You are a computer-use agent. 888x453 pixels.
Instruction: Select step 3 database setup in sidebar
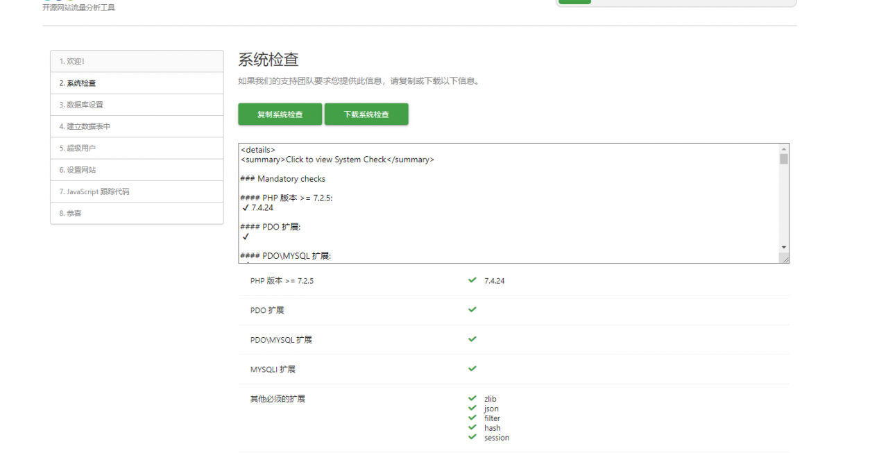[137, 105]
